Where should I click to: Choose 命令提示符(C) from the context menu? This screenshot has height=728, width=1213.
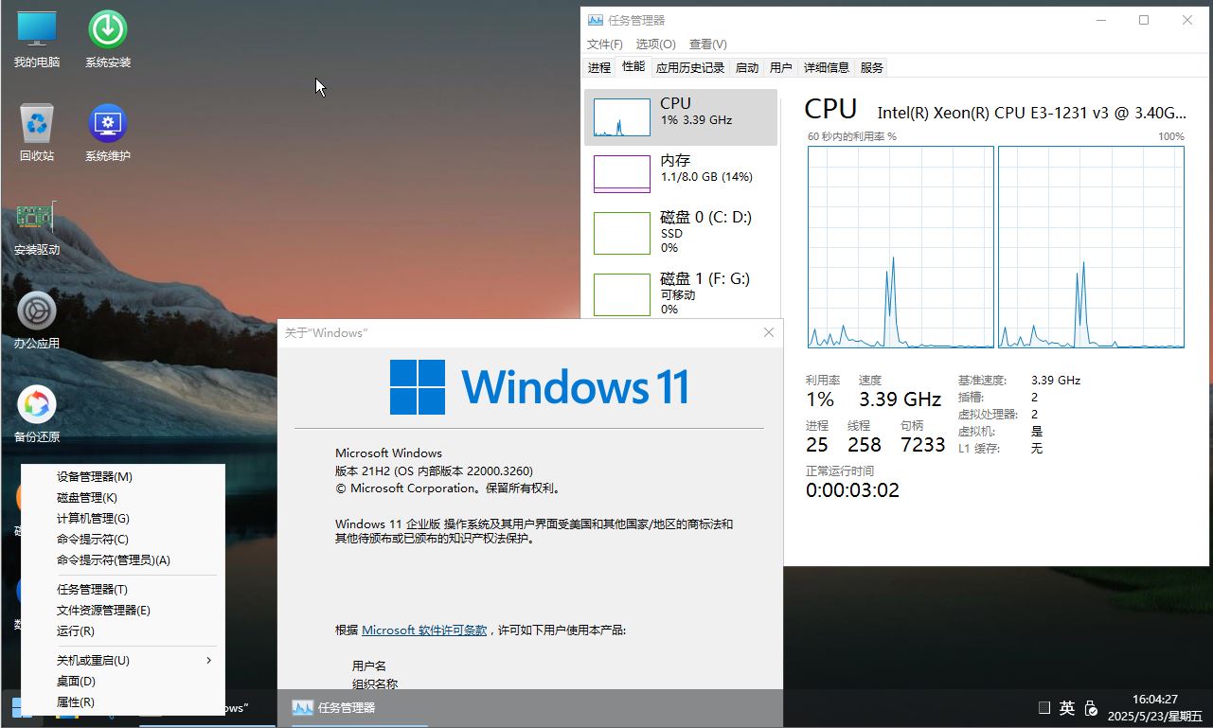pos(123,539)
